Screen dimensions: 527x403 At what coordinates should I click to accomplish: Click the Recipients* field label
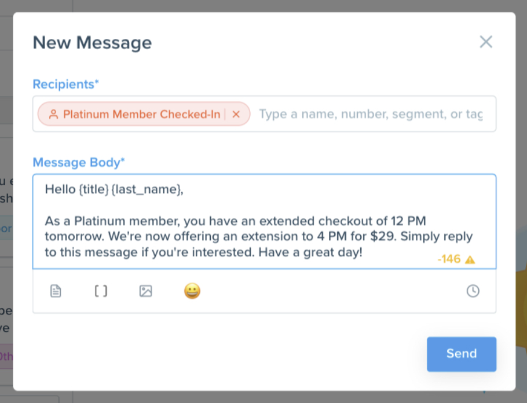pos(65,84)
